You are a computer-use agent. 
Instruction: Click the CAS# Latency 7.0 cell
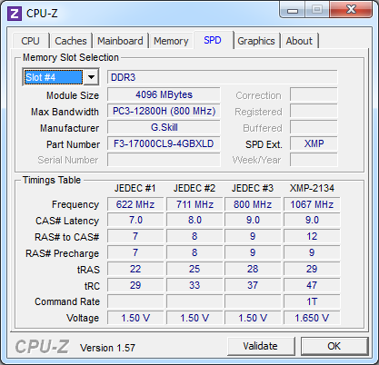pos(135,220)
